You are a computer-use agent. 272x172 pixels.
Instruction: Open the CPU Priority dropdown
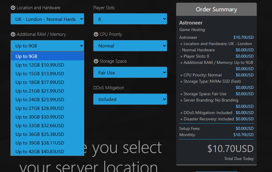click(x=130, y=46)
